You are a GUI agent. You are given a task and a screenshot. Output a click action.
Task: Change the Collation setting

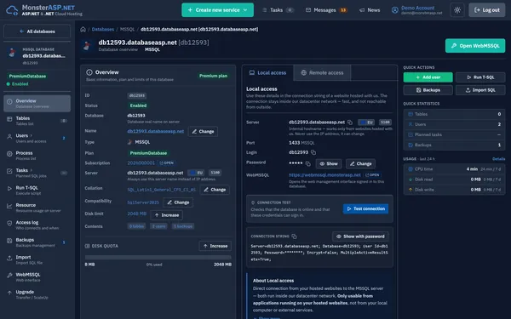pyautogui.click(x=215, y=190)
